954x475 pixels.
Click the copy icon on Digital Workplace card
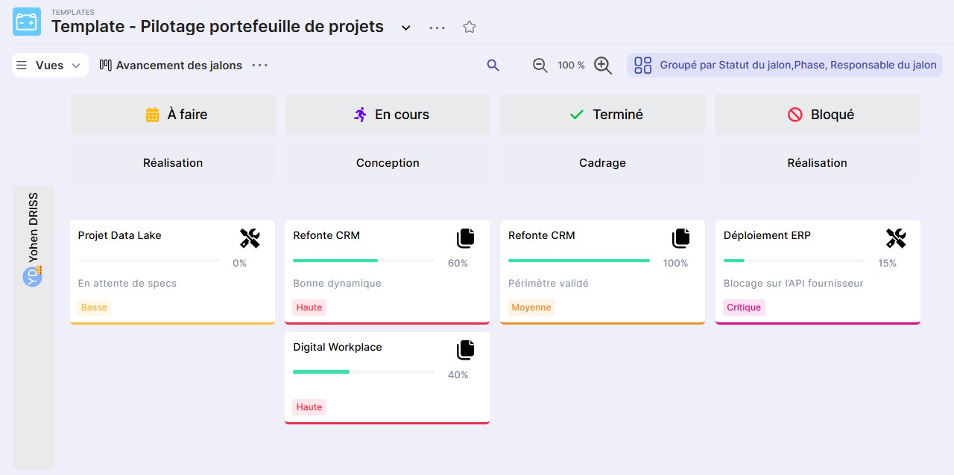465,350
